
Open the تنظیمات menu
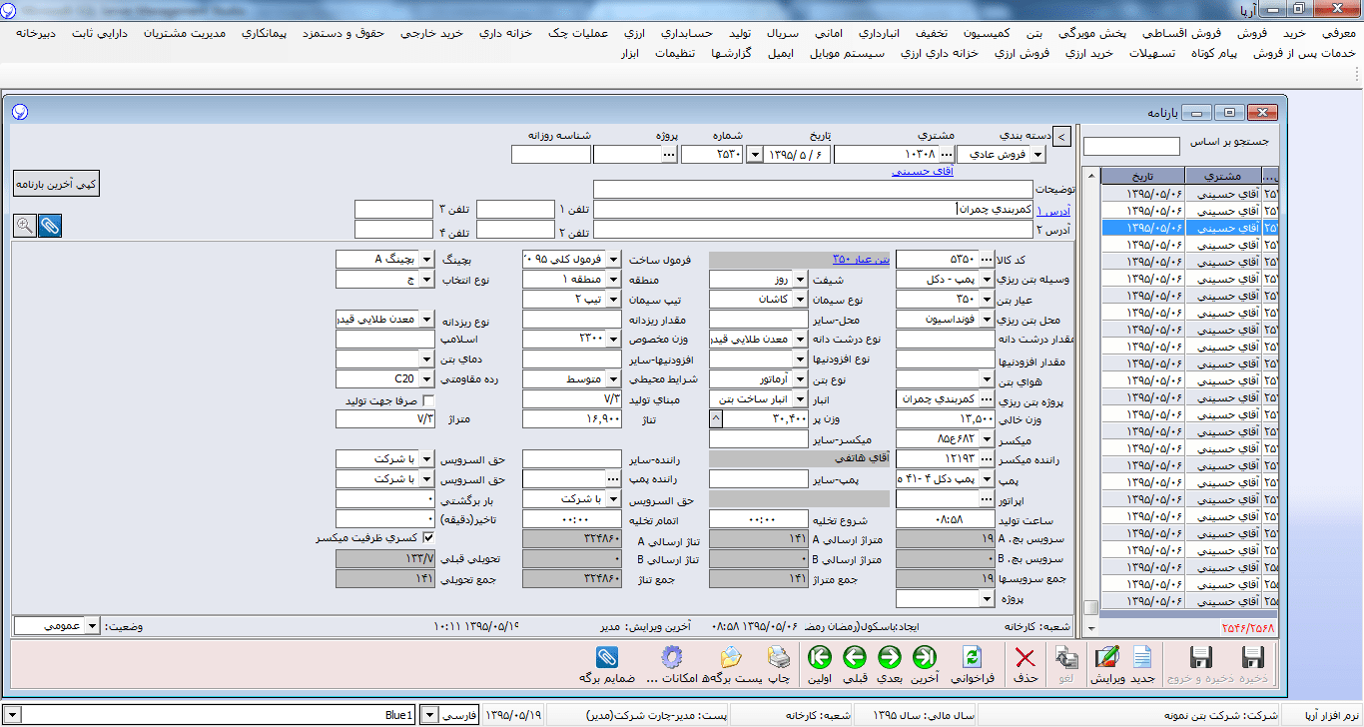coord(674,53)
